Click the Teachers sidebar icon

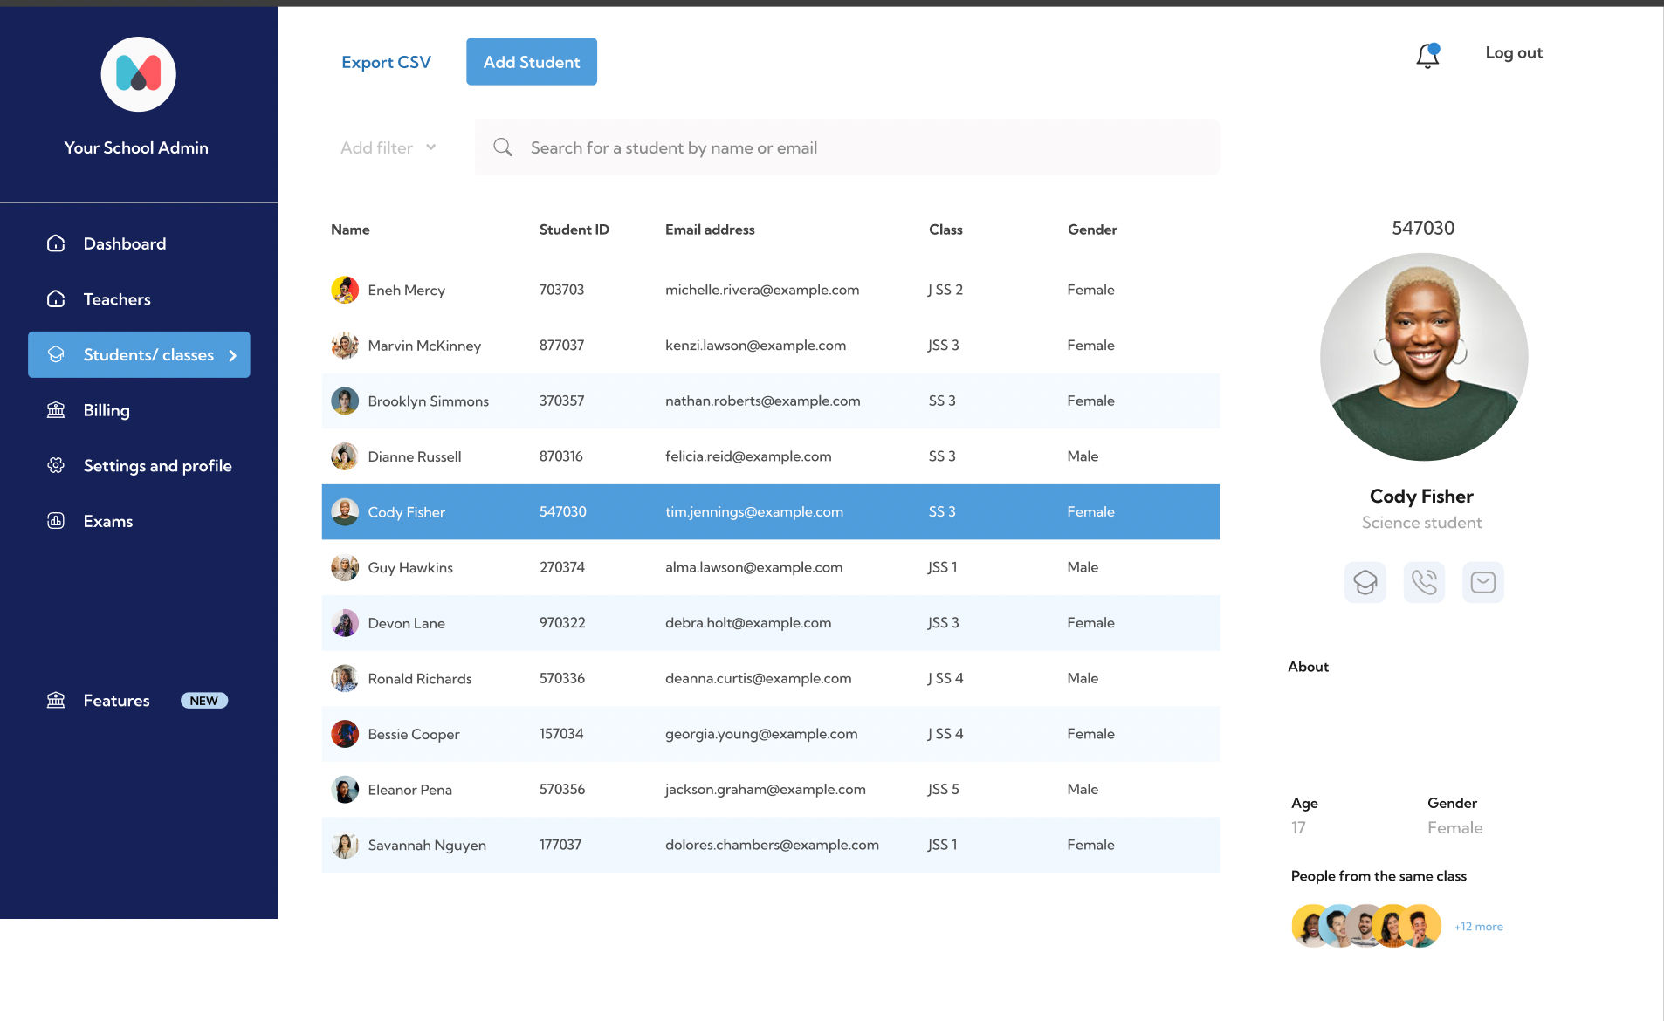pos(56,299)
